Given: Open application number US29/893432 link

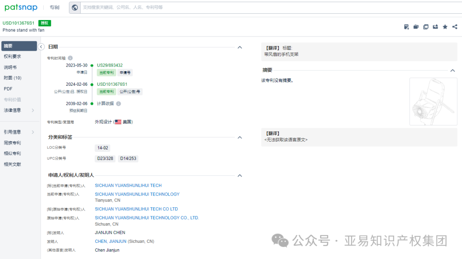Looking at the screenshot, I should [x=110, y=65].
